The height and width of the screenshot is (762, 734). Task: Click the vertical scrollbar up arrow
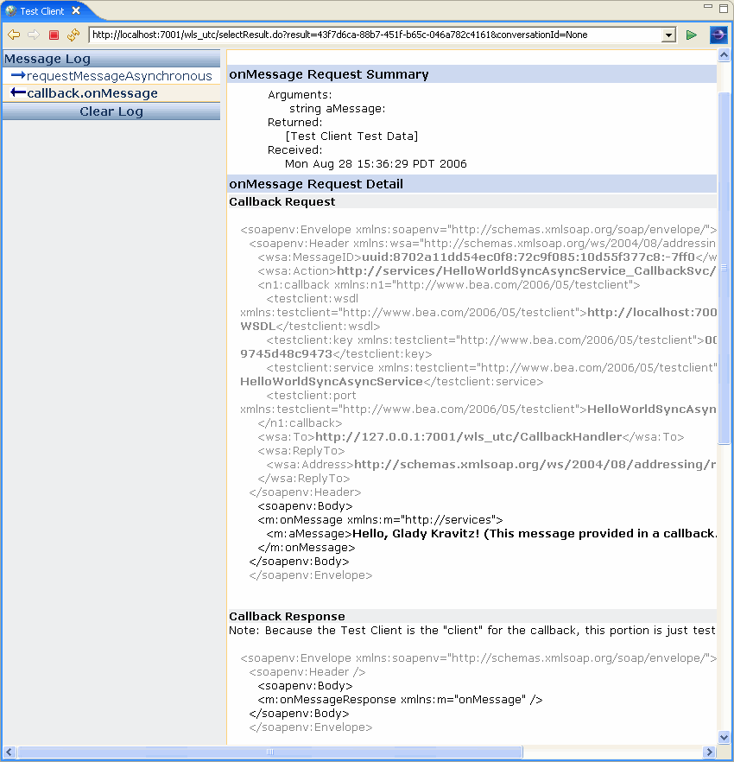(724, 55)
